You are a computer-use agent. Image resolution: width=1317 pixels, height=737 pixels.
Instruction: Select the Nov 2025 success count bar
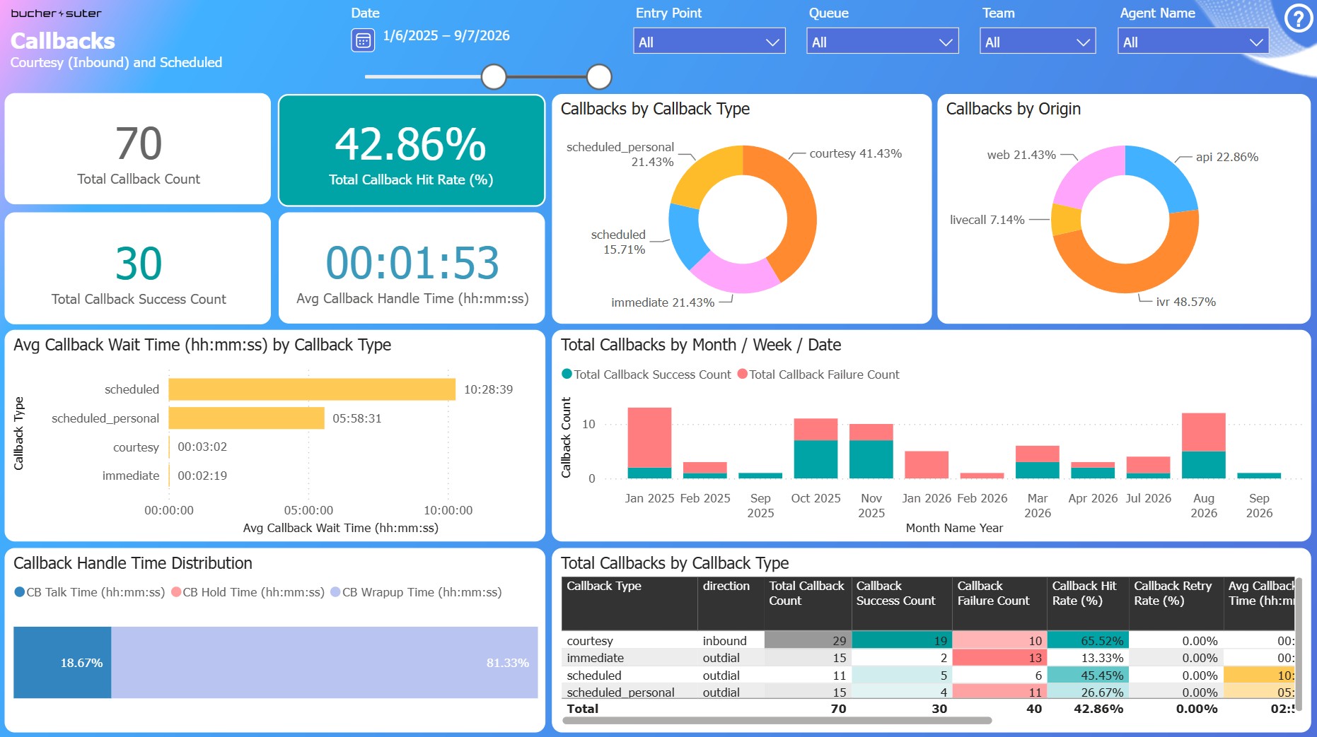point(871,459)
